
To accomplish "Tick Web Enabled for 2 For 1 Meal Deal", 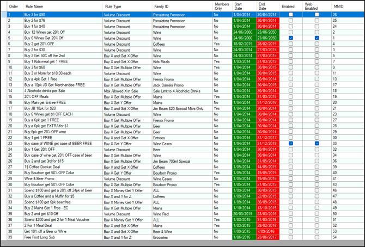I will click(x=317, y=225).
